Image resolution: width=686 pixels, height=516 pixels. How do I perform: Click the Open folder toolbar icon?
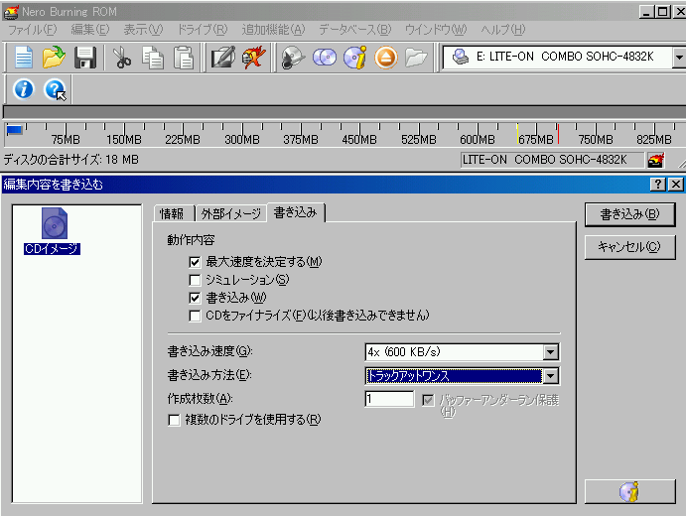[54, 58]
